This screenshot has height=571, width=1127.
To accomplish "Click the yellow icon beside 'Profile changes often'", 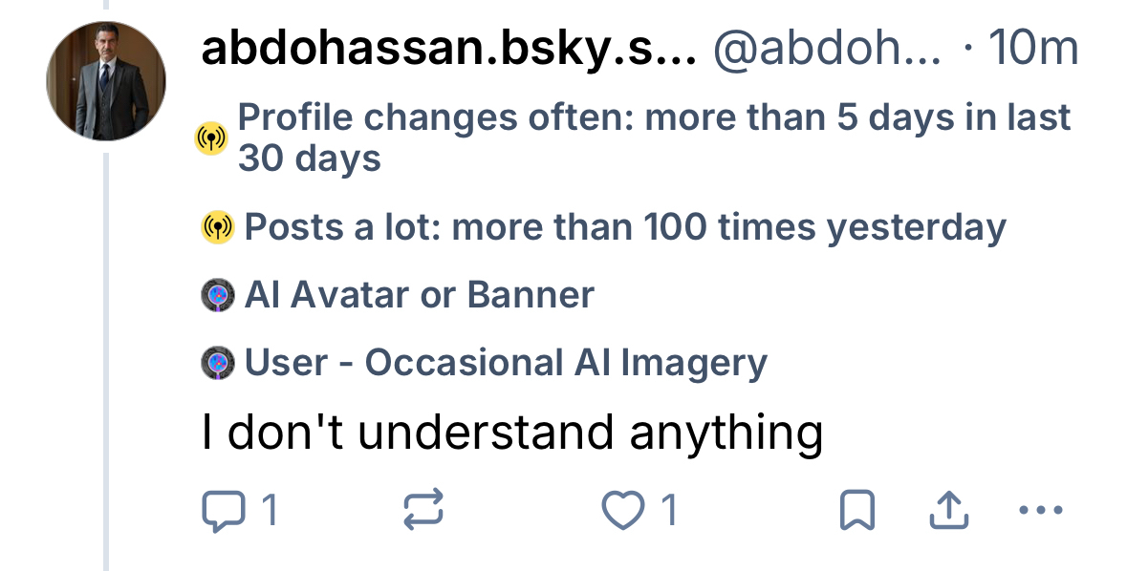I will [211, 139].
